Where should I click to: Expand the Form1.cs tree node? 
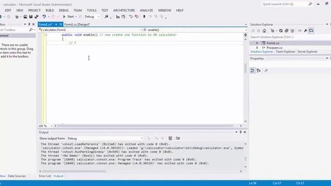point(257,43)
